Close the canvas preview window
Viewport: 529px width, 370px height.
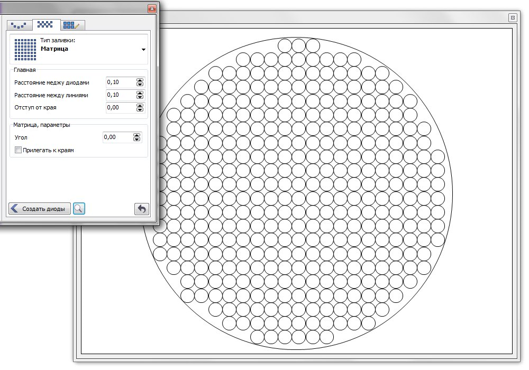(512, 17)
